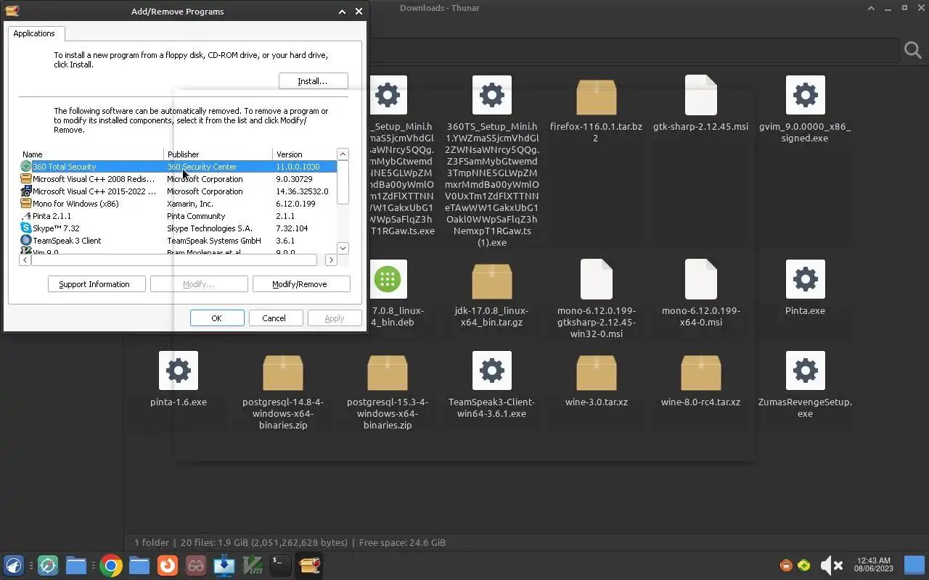
Task: Click the Microsoft Visual C++ 2008 Redistributable icon
Action: click(26, 179)
